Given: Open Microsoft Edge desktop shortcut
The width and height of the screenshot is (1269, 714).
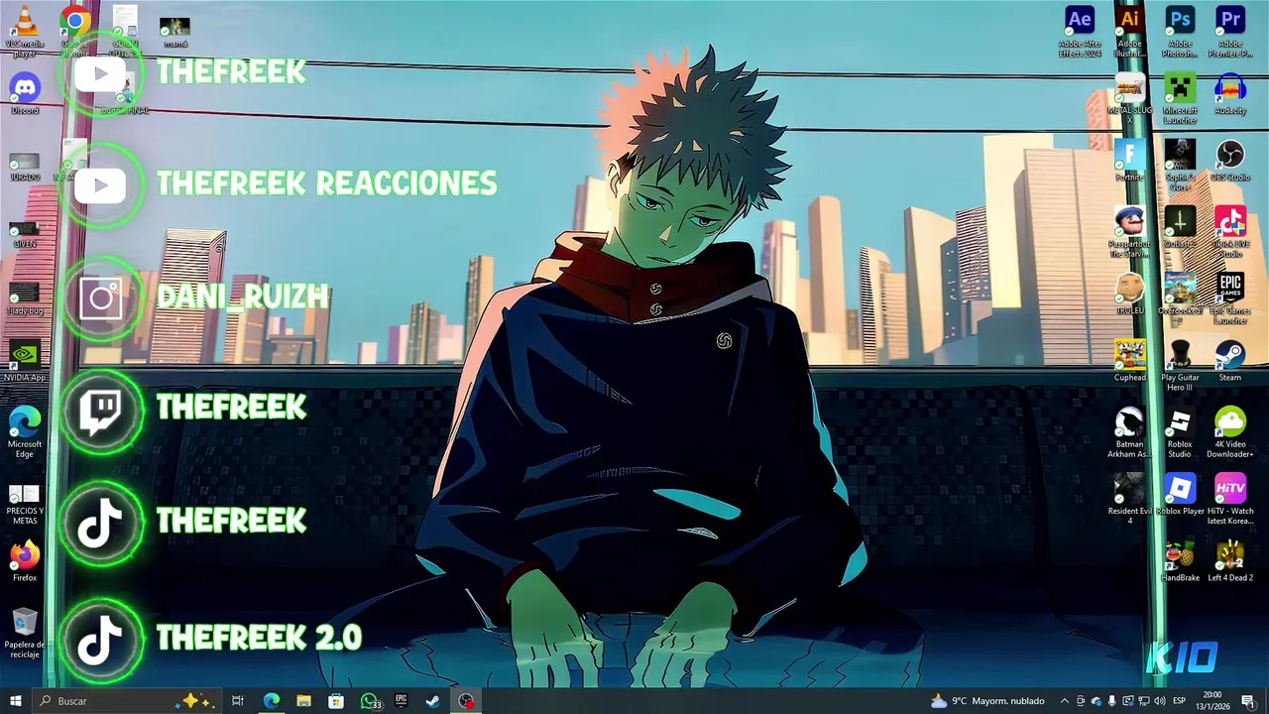Looking at the screenshot, I should click(x=24, y=432).
